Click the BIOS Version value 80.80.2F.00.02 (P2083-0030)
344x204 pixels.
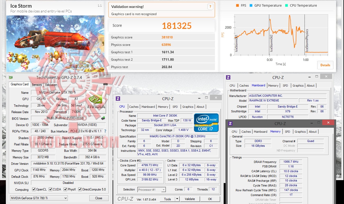click(65, 118)
